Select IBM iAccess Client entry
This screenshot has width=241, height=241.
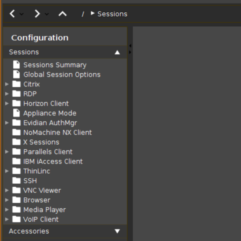[x=53, y=161]
